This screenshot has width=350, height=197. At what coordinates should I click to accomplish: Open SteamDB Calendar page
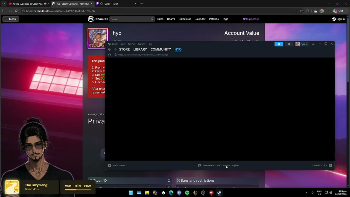(x=200, y=19)
